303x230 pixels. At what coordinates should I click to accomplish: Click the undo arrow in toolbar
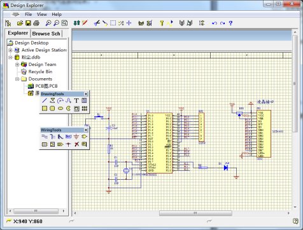[x=215, y=23]
